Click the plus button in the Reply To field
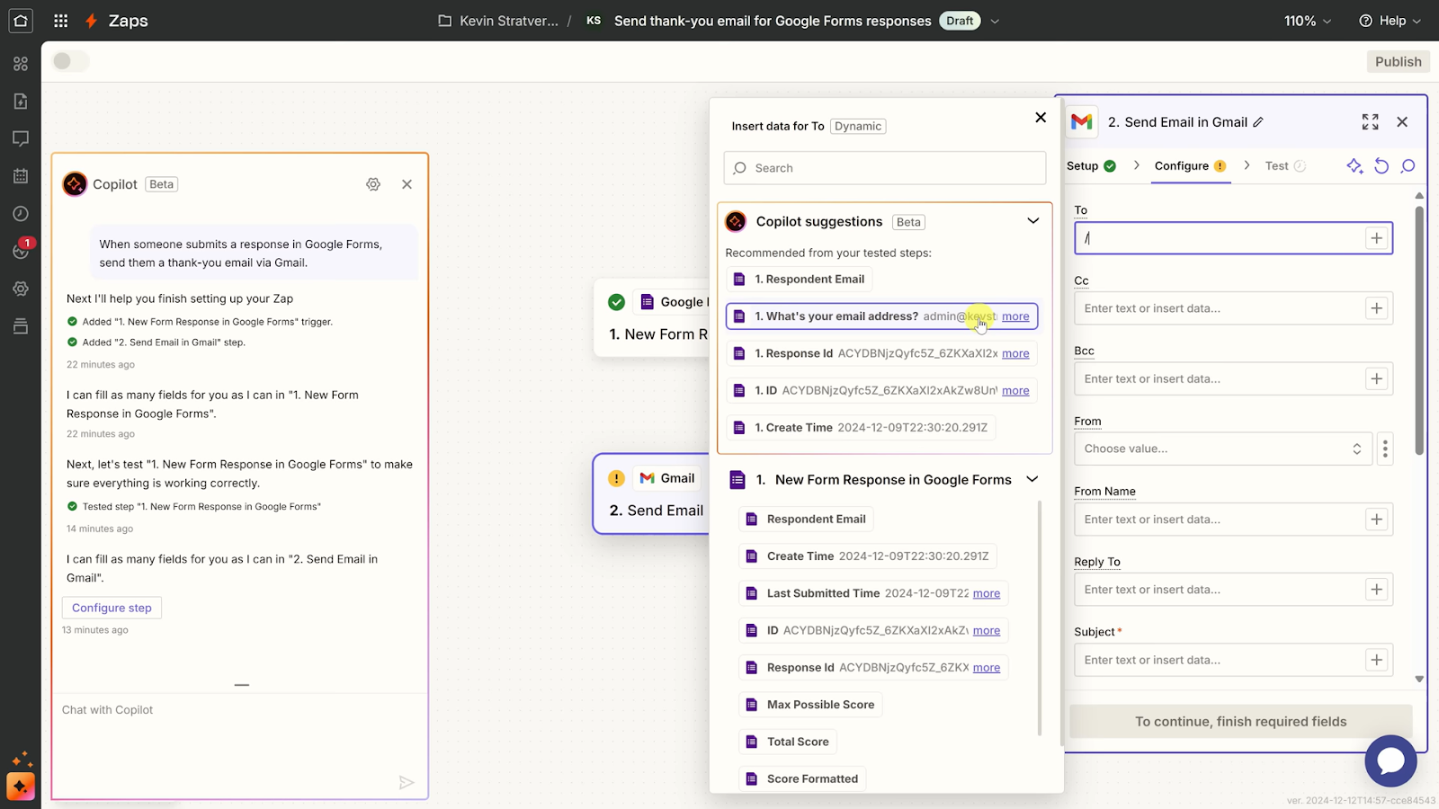1439x809 pixels. (x=1376, y=590)
